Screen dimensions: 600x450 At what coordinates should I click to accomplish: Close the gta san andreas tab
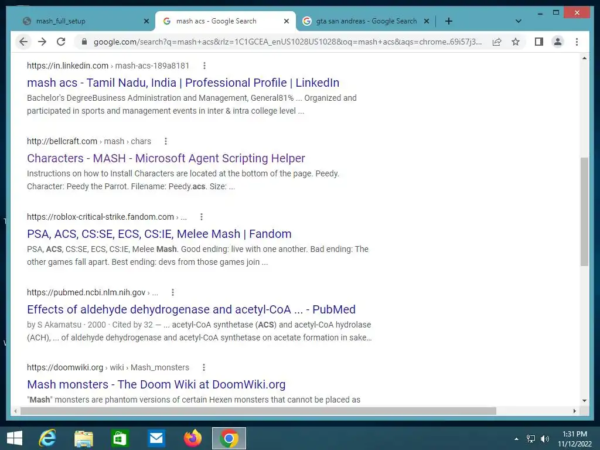(427, 21)
